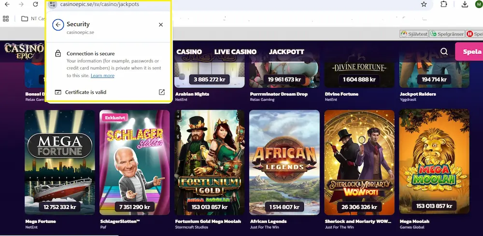Open the Mega Moolah lion thumbnail
The image size is (483, 236).
coord(434,162)
